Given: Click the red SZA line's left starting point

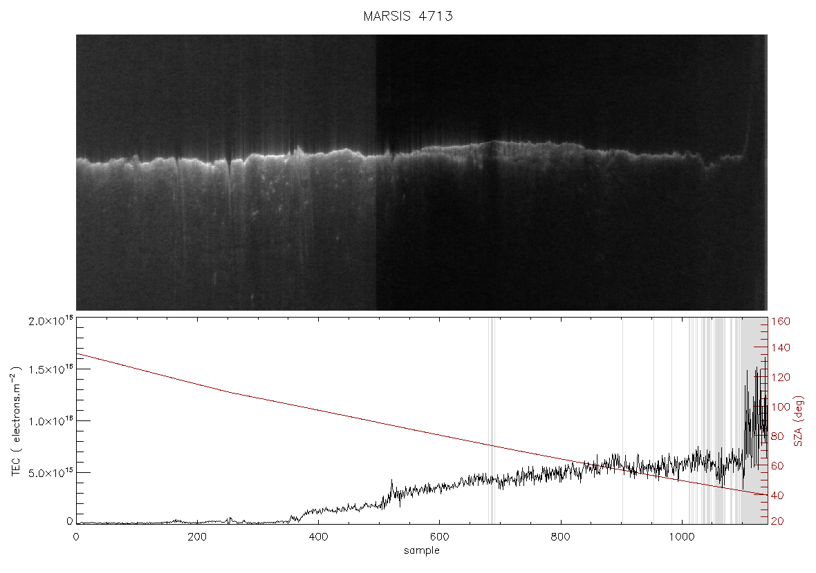Looking at the screenshot, I should click(x=77, y=354).
